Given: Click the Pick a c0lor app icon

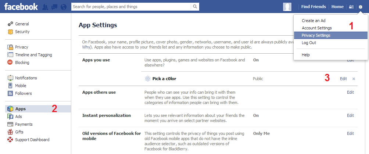Looking at the screenshot, I should click(148, 79).
